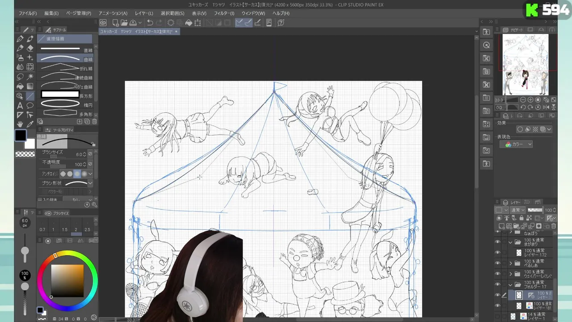Image resolution: width=572 pixels, height=322 pixels.
Task: Close the canvas document tab
Action: point(177,32)
